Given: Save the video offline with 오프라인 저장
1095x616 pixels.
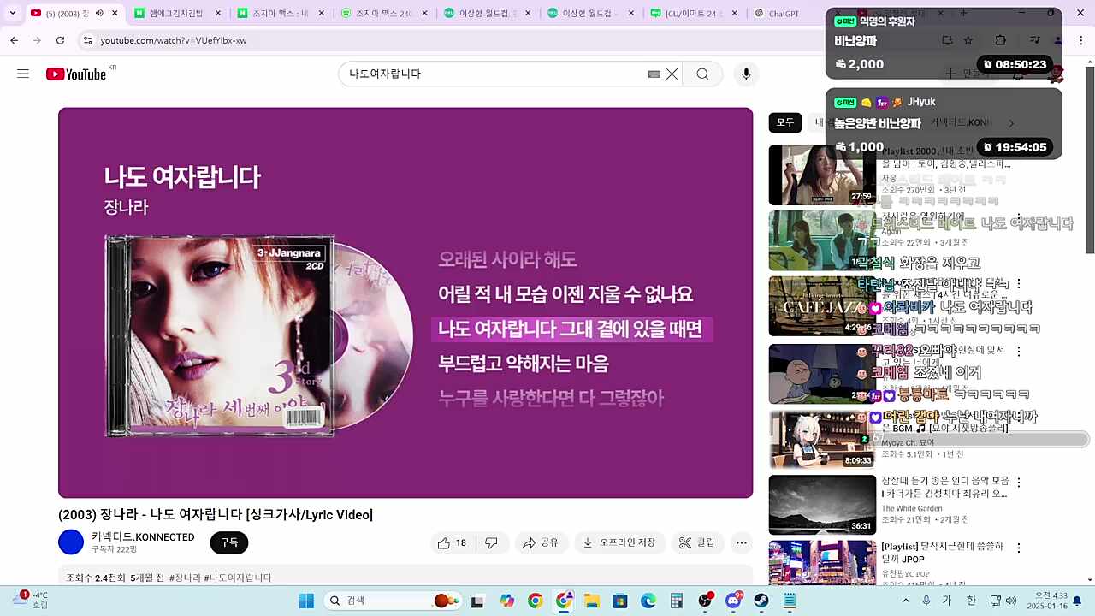Looking at the screenshot, I should pyautogui.click(x=619, y=542).
